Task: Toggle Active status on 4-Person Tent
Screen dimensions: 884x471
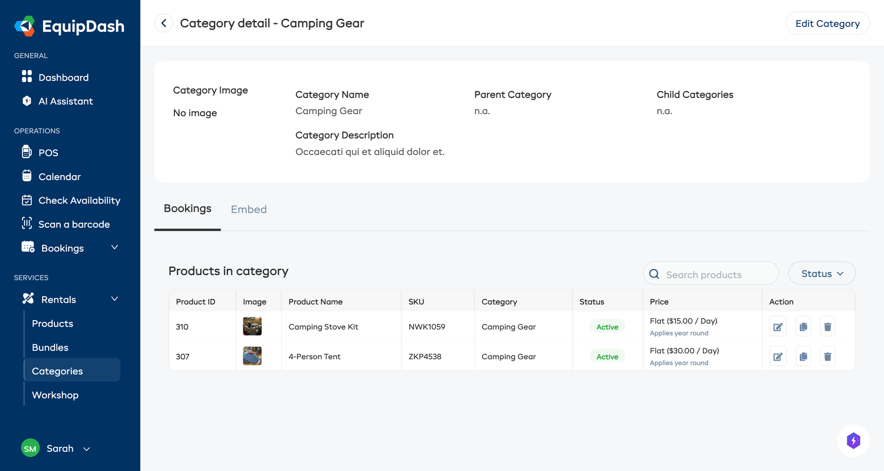Action: [x=607, y=356]
